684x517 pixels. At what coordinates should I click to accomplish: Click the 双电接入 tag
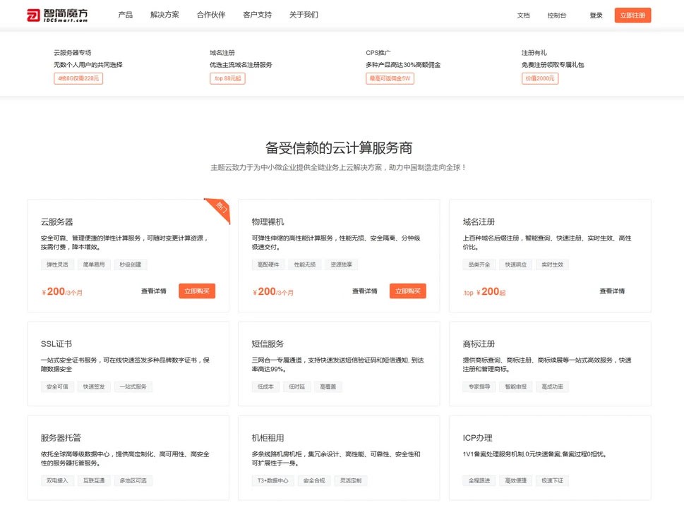click(x=57, y=481)
